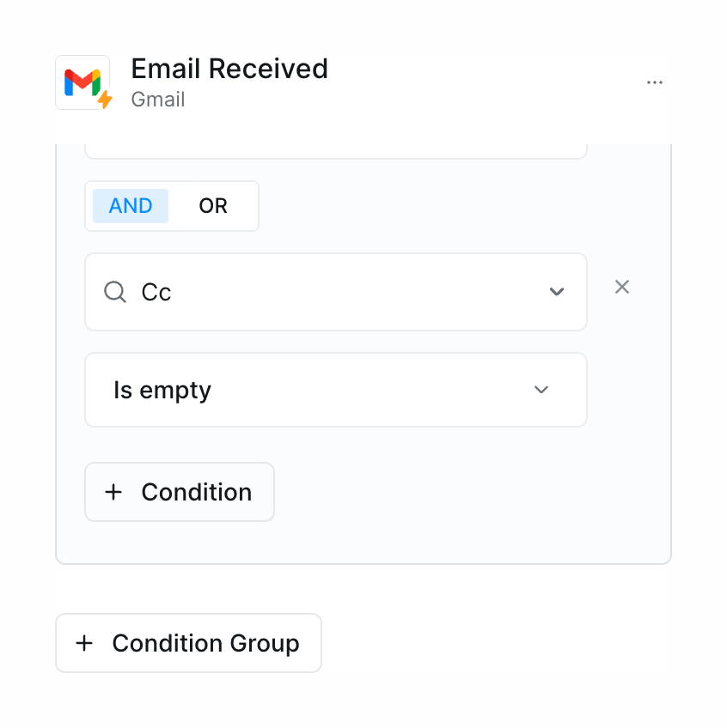
Task: Add a new Condition
Action: click(x=179, y=492)
